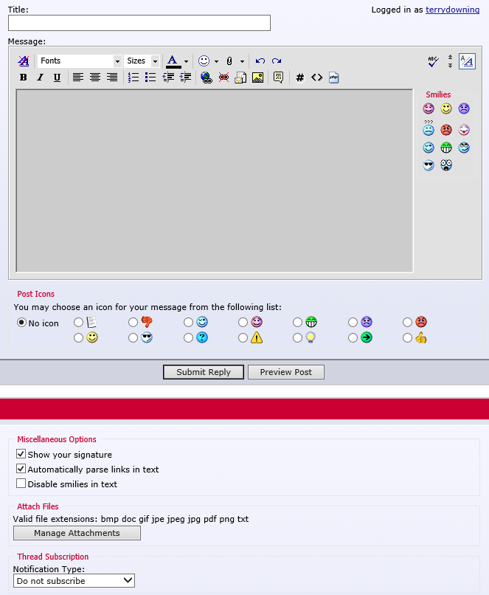Wrap selection in QUOTE tags
The height and width of the screenshot is (595, 489).
click(278, 78)
